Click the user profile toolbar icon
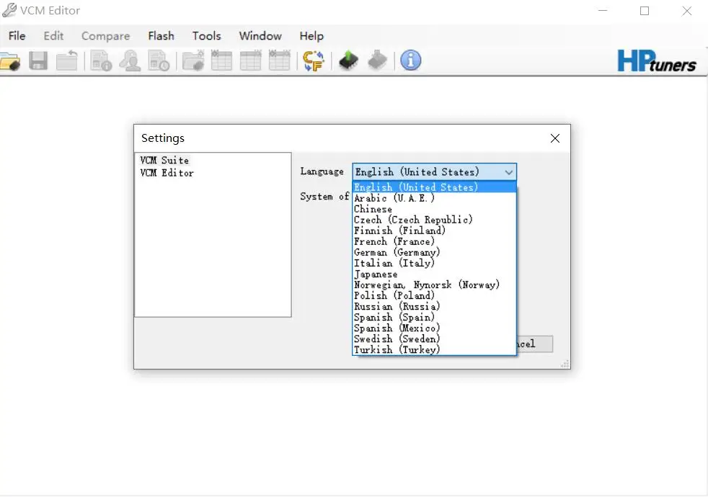708x497 pixels. [x=130, y=61]
